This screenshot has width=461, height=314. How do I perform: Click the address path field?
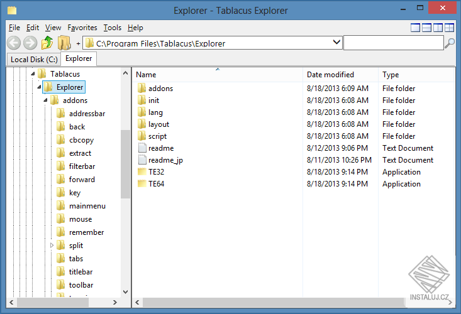click(213, 43)
